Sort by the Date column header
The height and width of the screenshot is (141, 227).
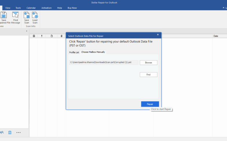(216, 36)
